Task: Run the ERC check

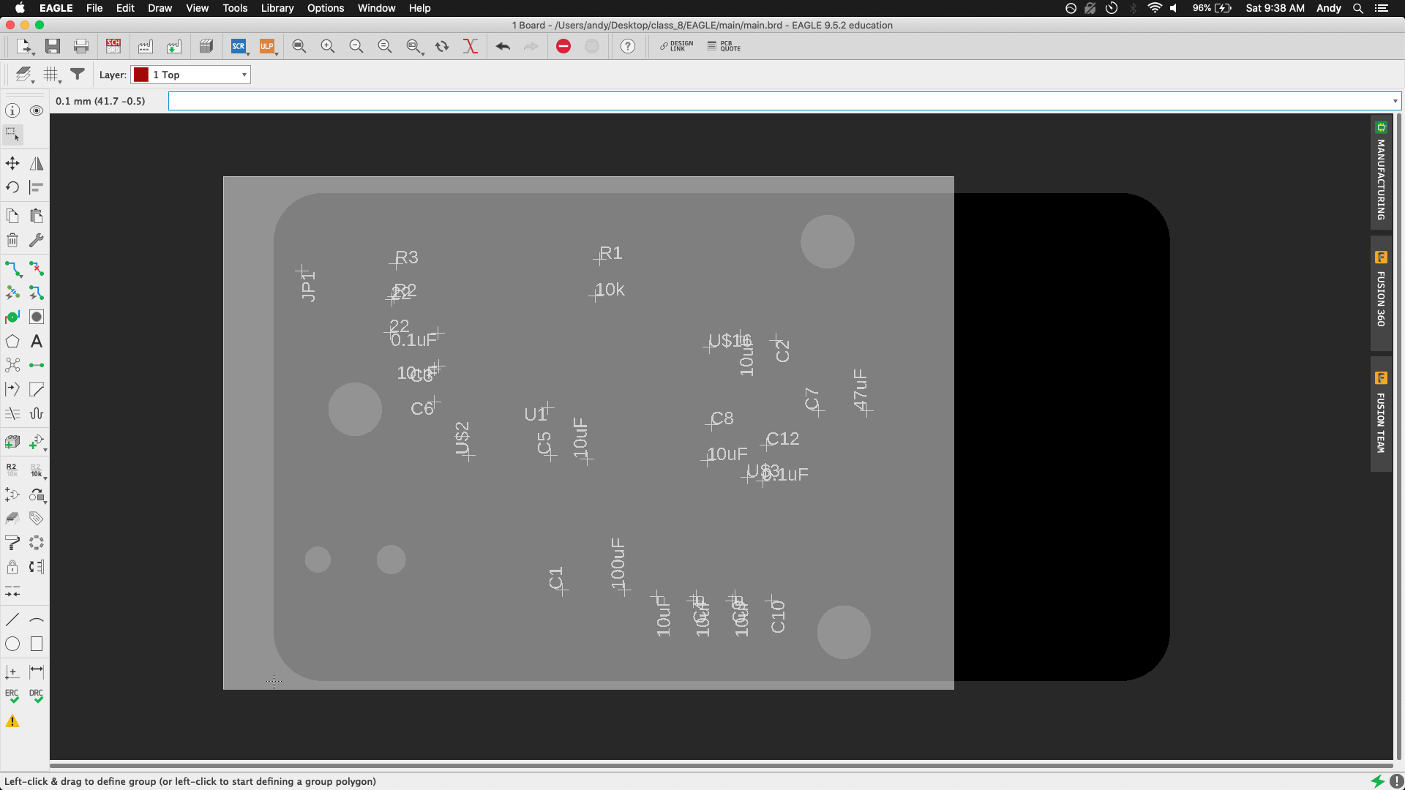Action: [12, 696]
